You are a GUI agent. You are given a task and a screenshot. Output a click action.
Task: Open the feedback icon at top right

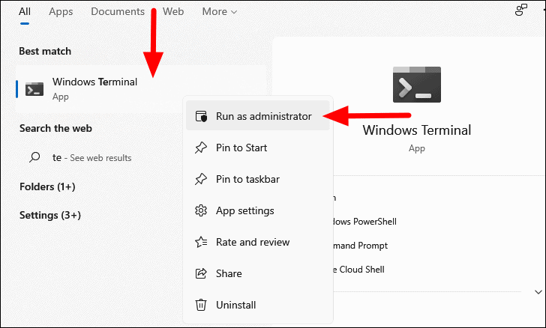[521, 10]
